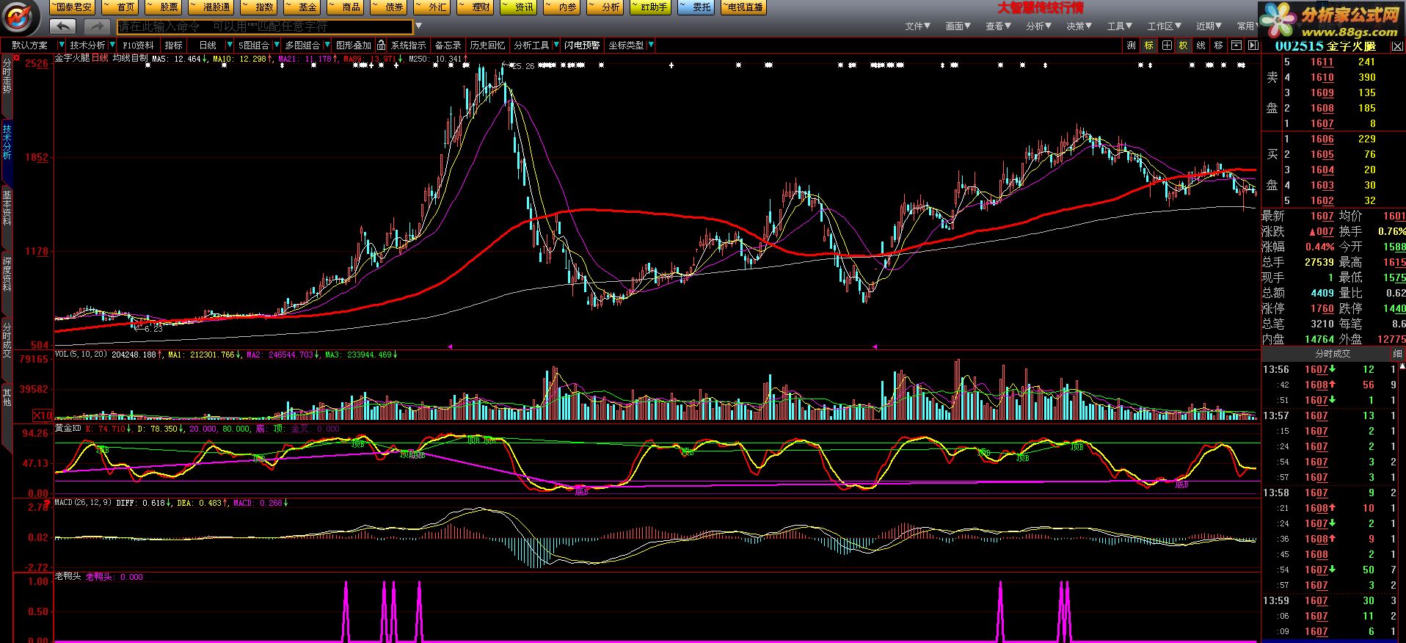Open the 首页 home page
1406x643 pixels.
[120, 7]
